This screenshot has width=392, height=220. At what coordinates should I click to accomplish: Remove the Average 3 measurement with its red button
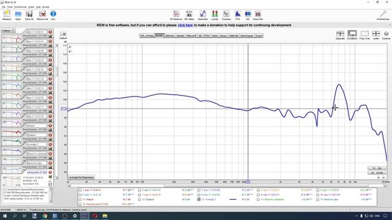[50, 144]
